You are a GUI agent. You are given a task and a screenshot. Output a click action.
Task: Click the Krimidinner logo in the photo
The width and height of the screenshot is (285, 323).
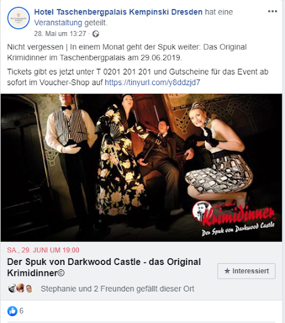coord(234,218)
